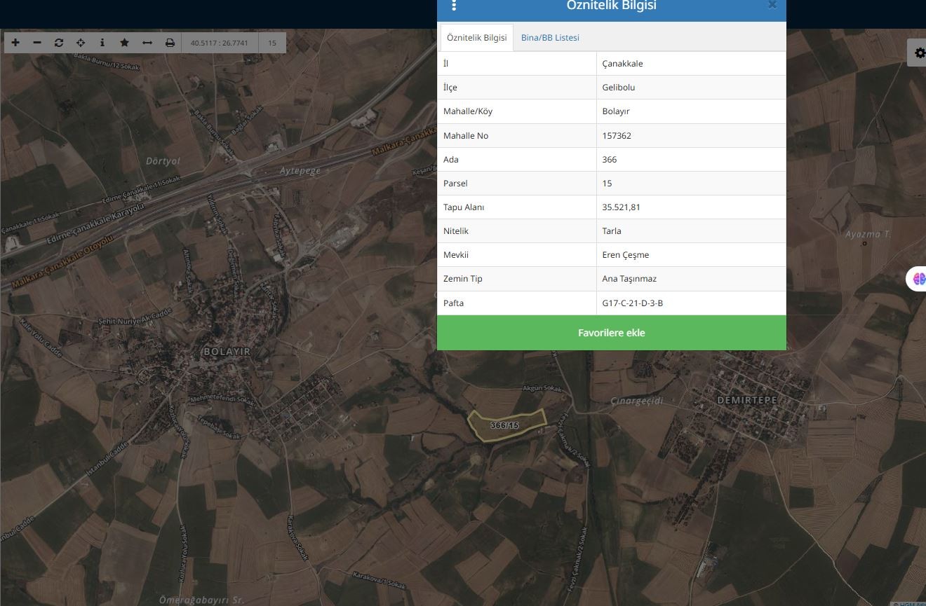
Task: Click the highlighted 366/15 parcel on map
Action: (506, 425)
